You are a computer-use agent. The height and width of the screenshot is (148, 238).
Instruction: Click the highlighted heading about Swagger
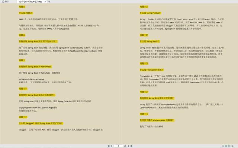click(x=41, y=123)
